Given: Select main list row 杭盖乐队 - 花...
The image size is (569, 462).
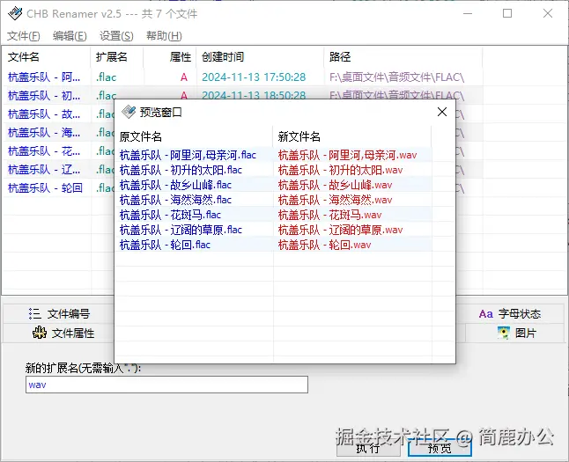Looking at the screenshot, I should tap(44, 150).
